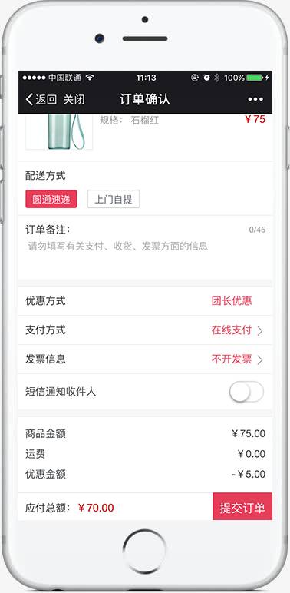Open the three-dot more menu

tap(255, 99)
